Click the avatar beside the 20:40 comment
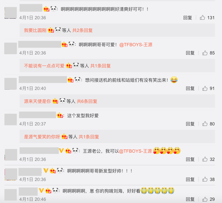 point(11,84)
